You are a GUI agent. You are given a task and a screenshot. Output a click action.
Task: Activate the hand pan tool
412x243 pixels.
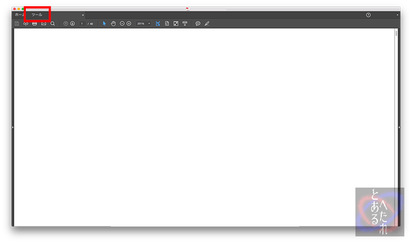pyautogui.click(x=113, y=24)
